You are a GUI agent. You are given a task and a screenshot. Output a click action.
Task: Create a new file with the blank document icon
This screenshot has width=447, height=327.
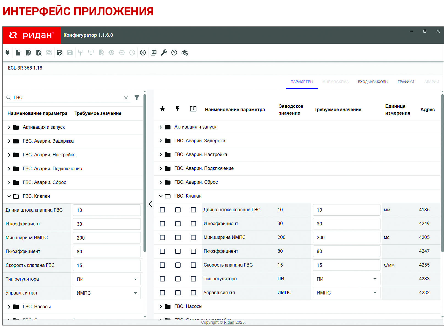(x=18, y=52)
